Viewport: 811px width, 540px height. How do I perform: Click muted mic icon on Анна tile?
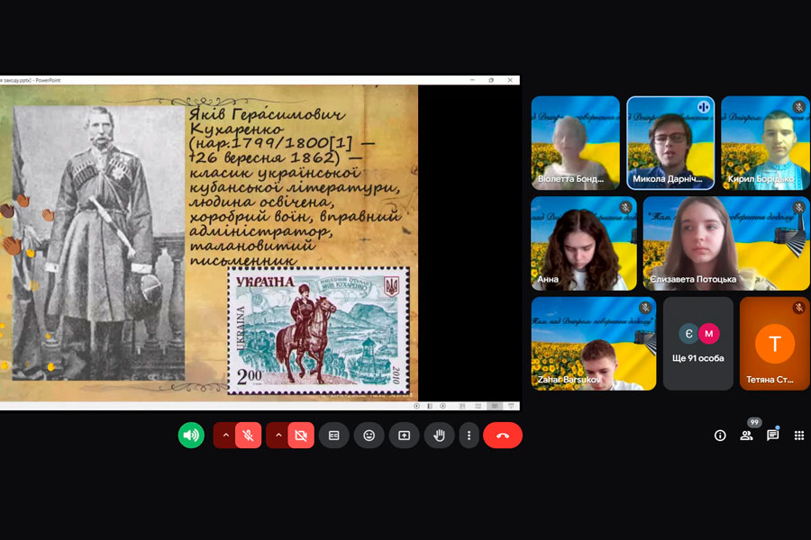click(x=625, y=207)
